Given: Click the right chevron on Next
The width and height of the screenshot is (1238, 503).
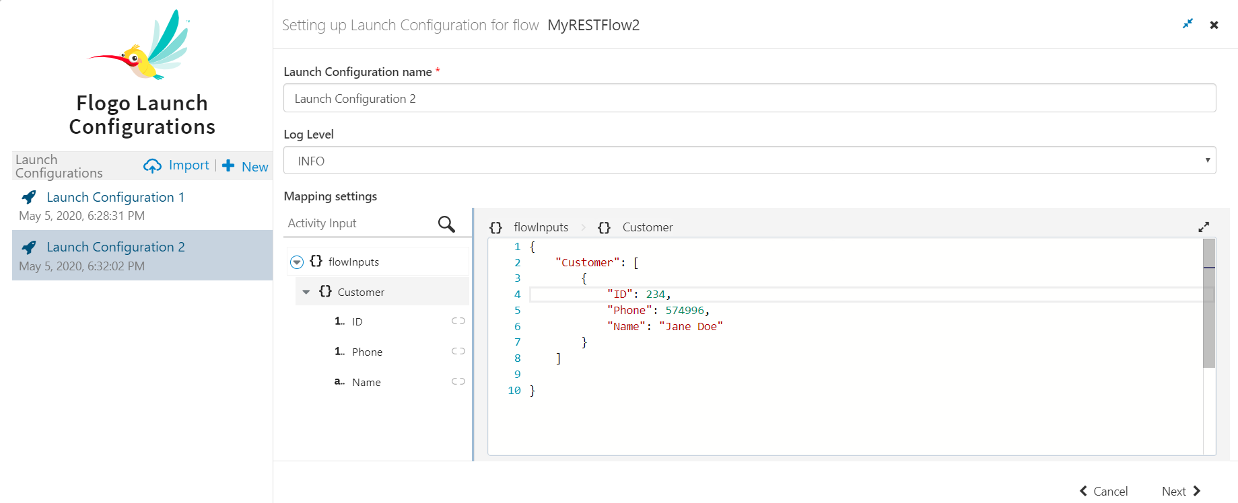Looking at the screenshot, I should point(1197,491).
